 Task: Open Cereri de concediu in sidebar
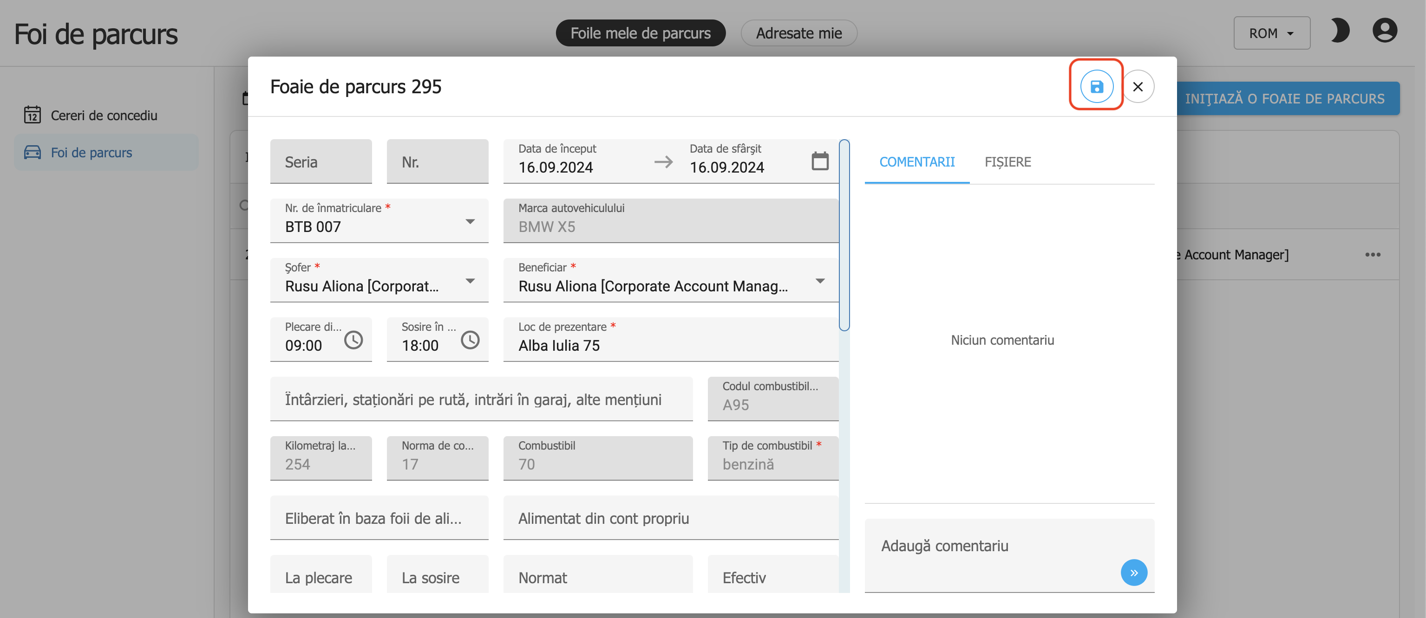(104, 116)
